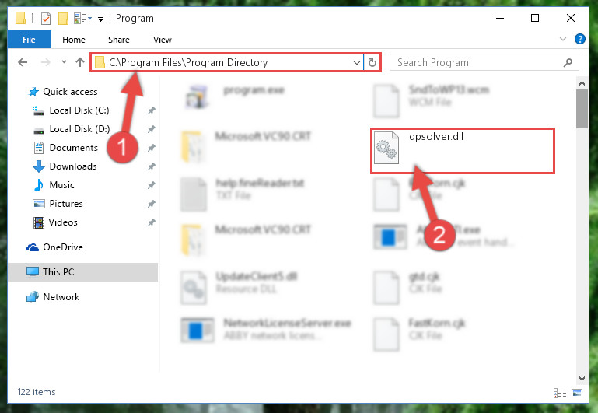This screenshot has width=598, height=413.
Task: Click the pin icon beside Music
Action: tap(152, 185)
